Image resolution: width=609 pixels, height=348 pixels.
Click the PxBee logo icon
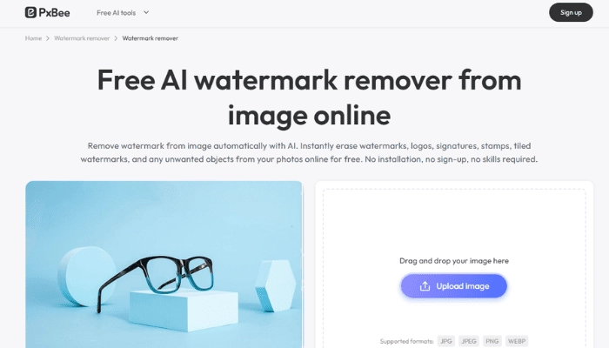click(30, 12)
